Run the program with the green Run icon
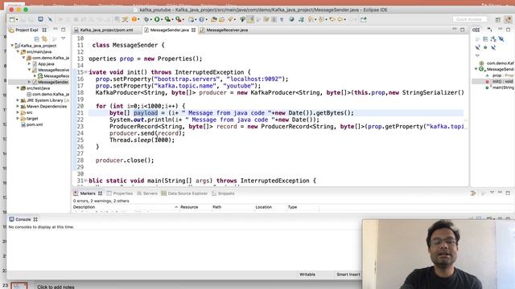 click(157, 19)
